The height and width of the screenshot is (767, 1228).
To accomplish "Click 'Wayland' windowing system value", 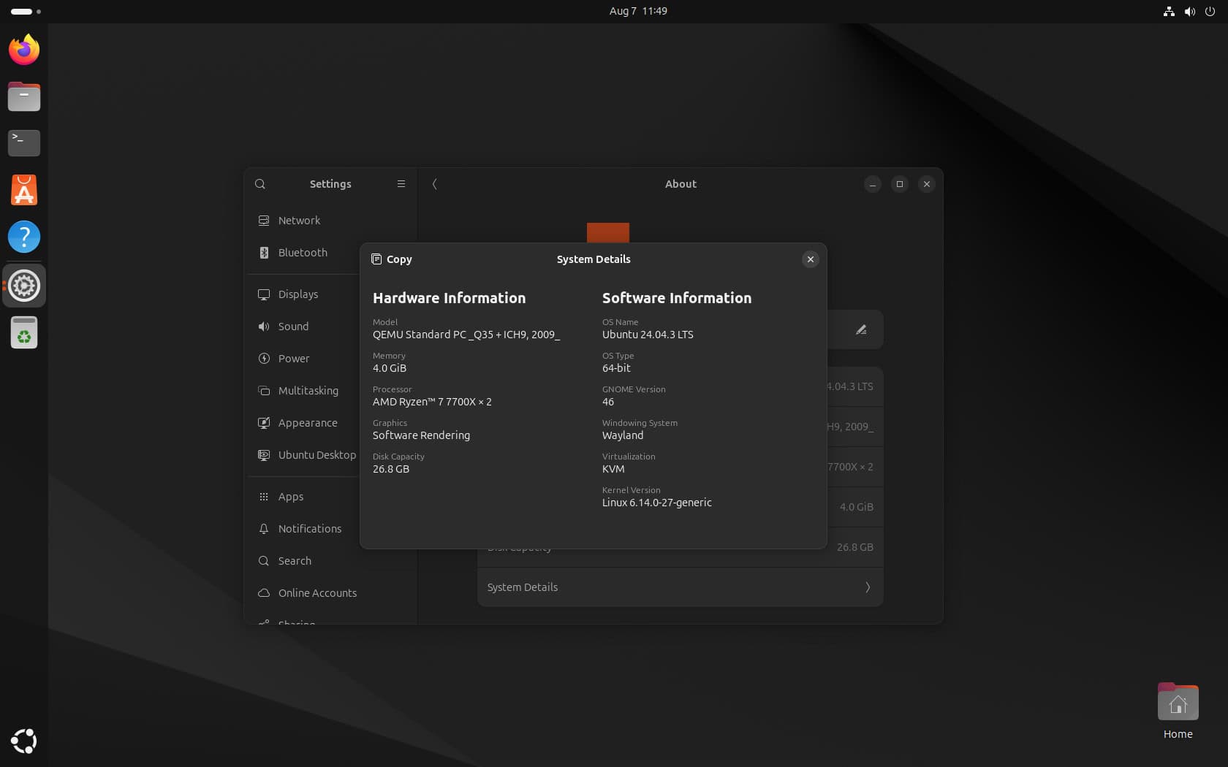I will coord(623,435).
